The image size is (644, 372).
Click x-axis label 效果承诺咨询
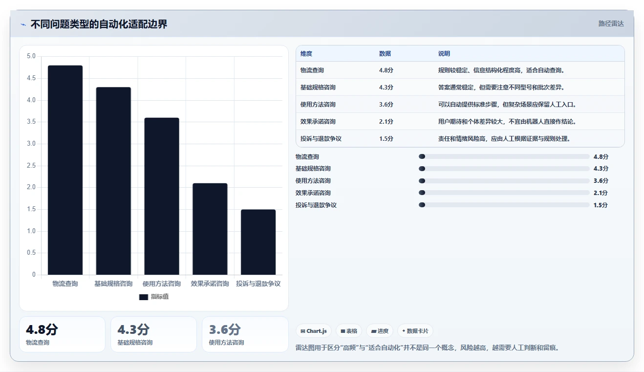(x=210, y=284)
